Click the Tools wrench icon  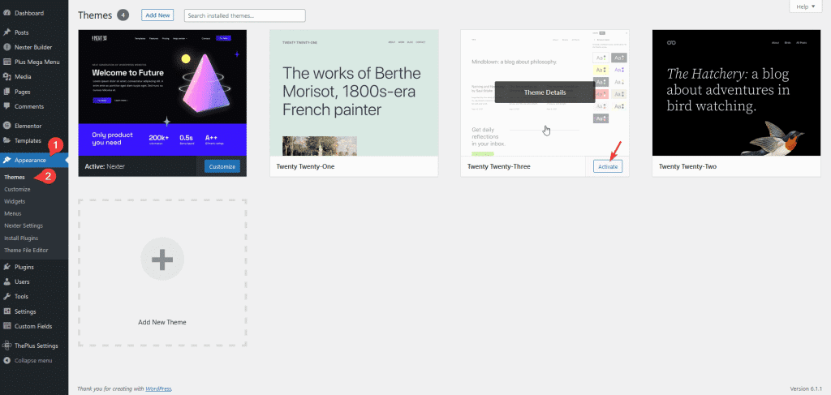[7, 296]
